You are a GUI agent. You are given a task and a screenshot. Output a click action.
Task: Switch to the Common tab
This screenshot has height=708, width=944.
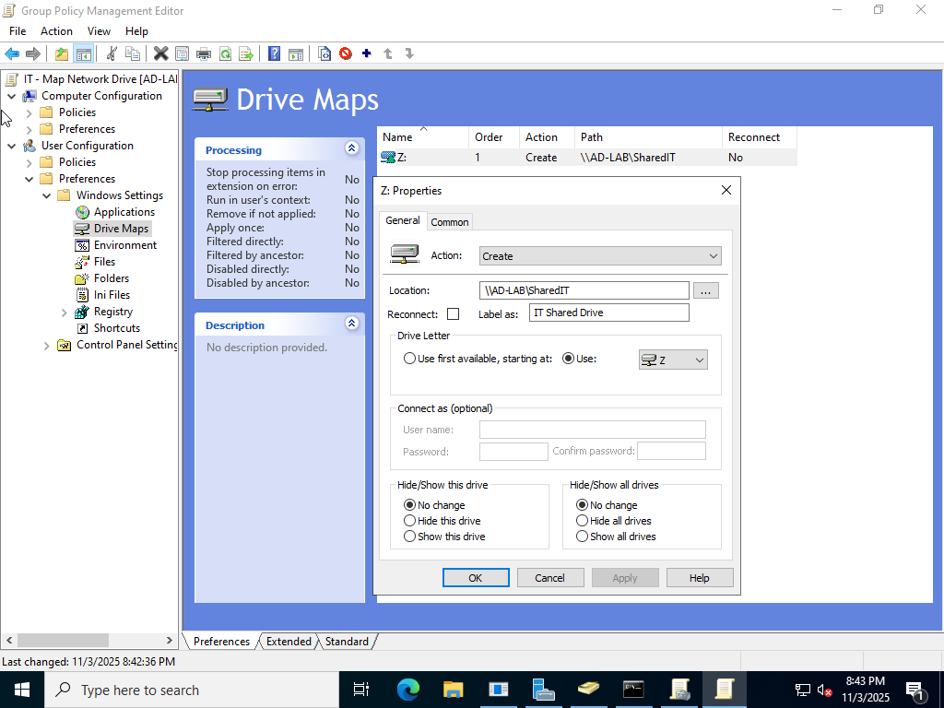pyautogui.click(x=450, y=222)
